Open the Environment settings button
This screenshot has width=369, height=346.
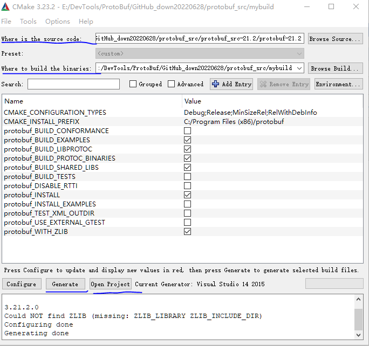coord(339,84)
